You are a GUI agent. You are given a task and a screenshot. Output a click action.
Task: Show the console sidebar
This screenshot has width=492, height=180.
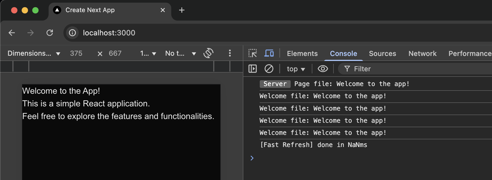(253, 69)
